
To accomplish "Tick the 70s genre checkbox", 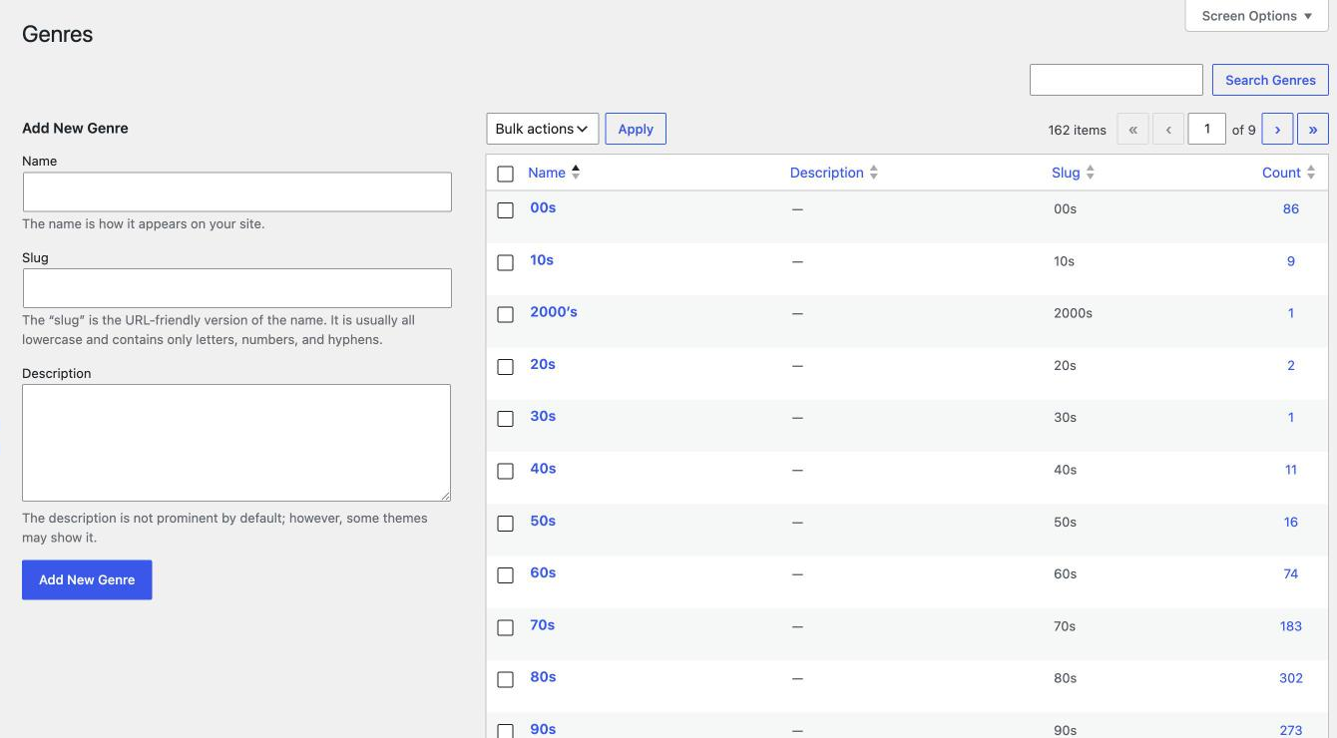I will (x=506, y=627).
